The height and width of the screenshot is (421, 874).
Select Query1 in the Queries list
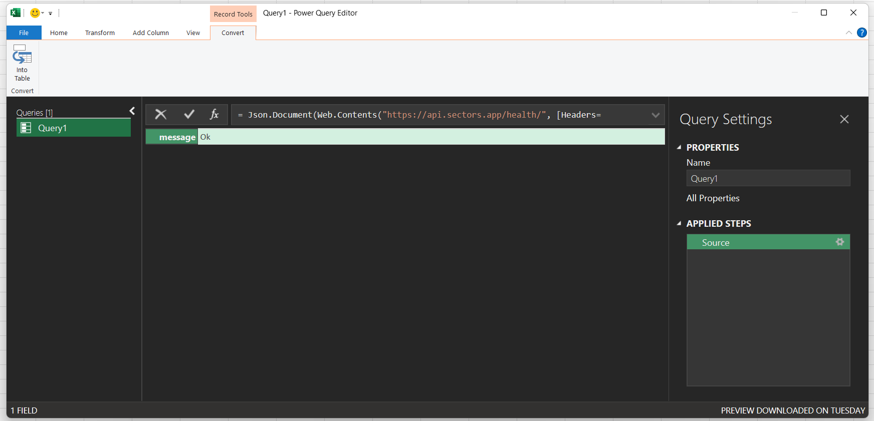(x=74, y=128)
